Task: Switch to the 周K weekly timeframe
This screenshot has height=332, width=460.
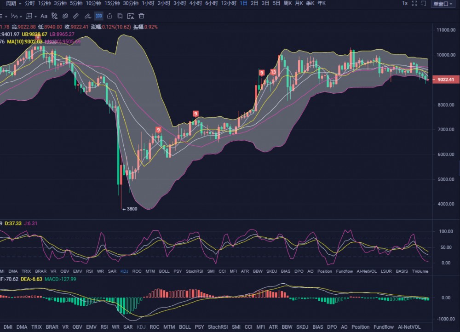Action: (287, 3)
